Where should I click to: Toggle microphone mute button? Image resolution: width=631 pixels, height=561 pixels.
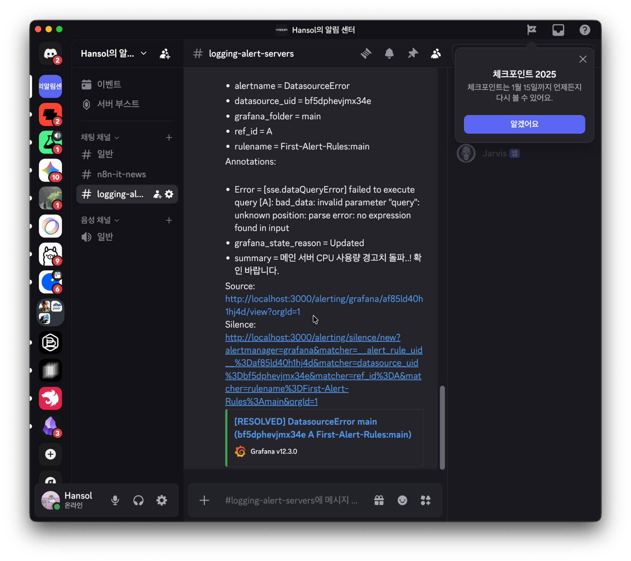click(115, 500)
